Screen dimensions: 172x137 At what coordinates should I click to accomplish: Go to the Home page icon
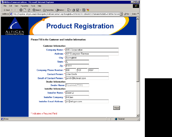(29, 10)
